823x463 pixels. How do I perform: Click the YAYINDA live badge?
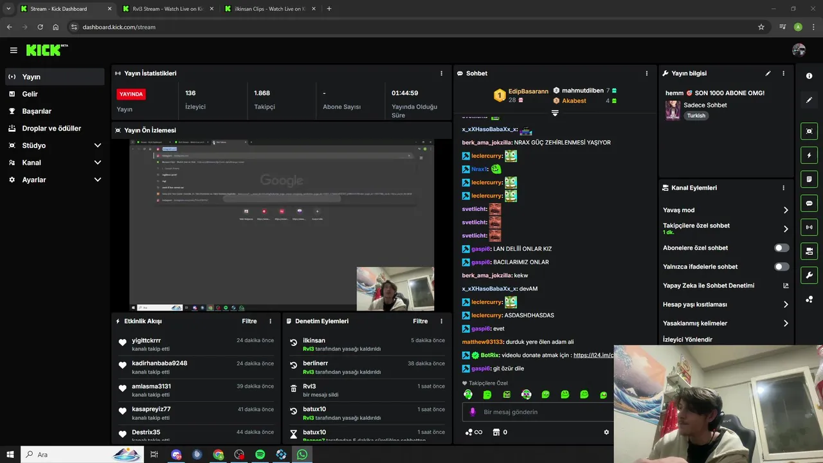pyautogui.click(x=131, y=94)
